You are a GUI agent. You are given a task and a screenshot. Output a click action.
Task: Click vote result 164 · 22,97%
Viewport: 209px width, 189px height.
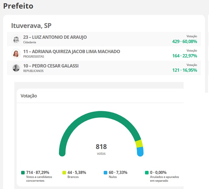click(x=185, y=56)
